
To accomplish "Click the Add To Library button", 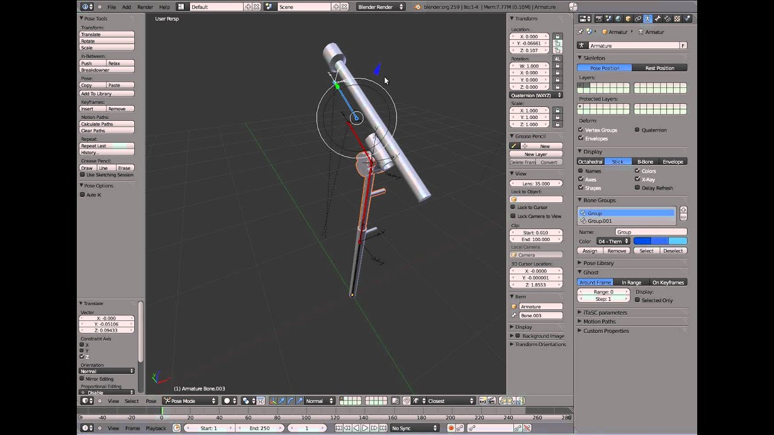I will (x=107, y=94).
